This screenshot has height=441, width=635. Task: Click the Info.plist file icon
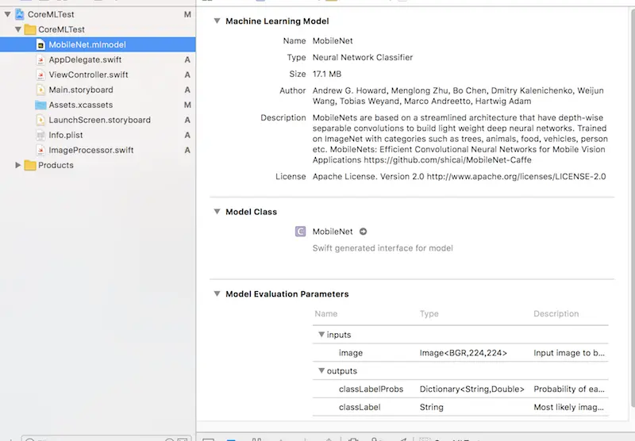pos(40,135)
